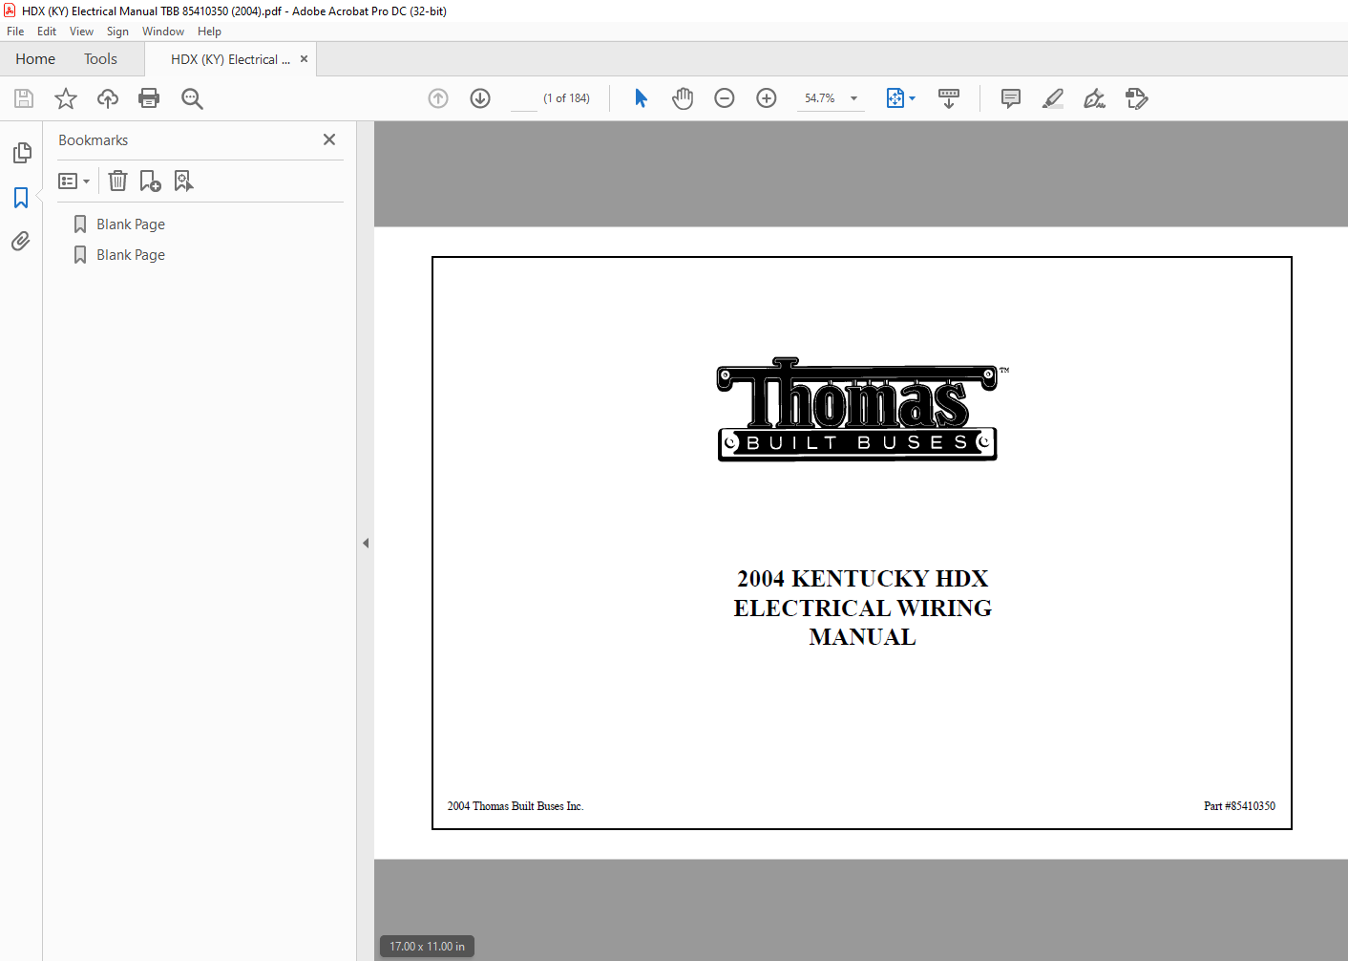Choose the selection arrow tool
The width and height of the screenshot is (1348, 961).
(641, 98)
